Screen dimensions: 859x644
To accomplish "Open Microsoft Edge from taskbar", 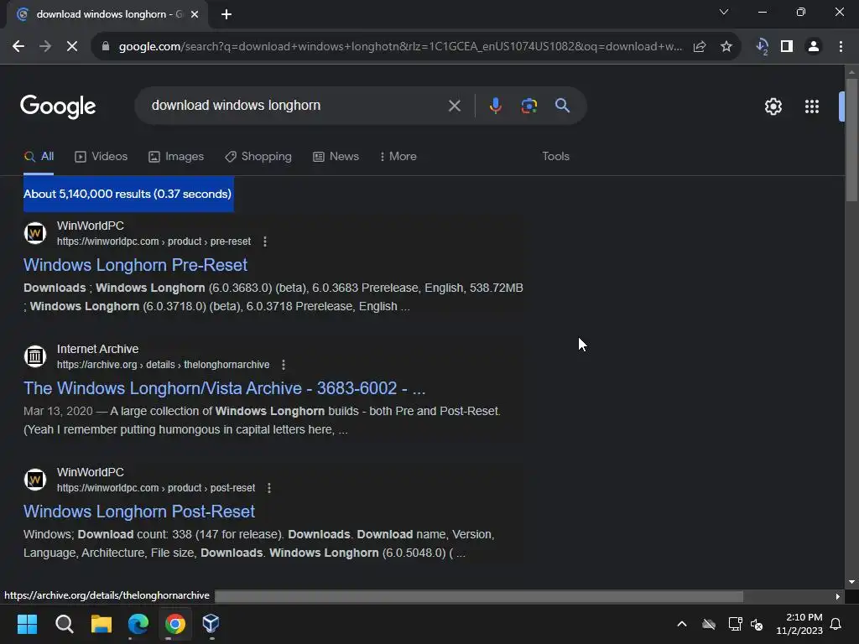I will click(x=138, y=624).
